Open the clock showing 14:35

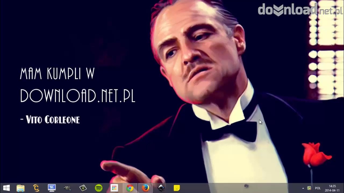point(332,188)
